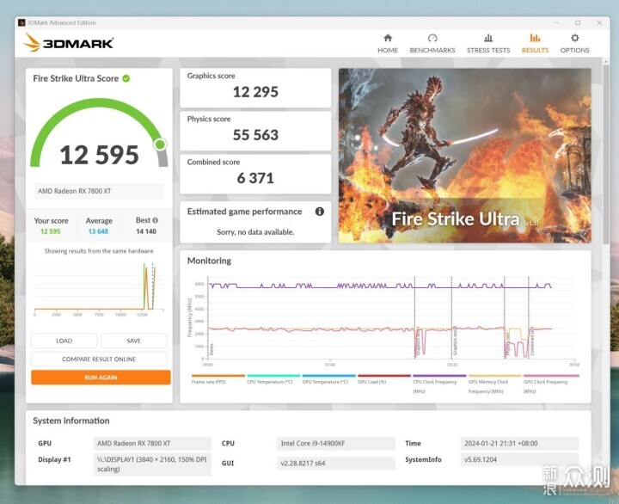
Task: Toggle the GPU Temperature legend
Action: [x=328, y=380]
